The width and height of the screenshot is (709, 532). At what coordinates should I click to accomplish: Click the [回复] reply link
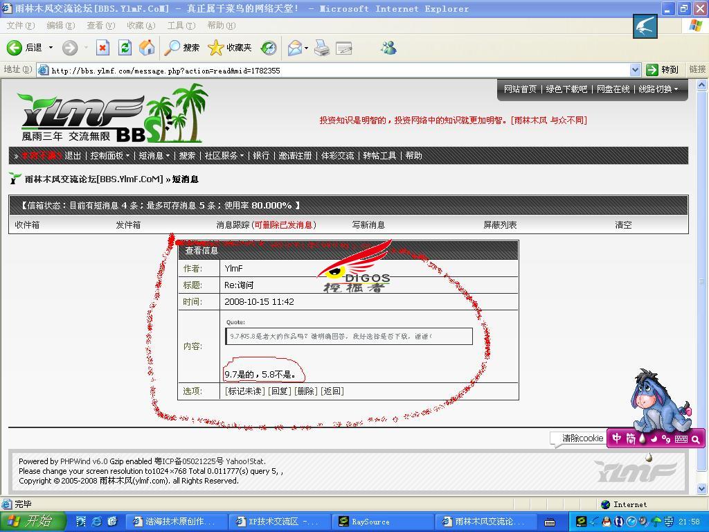point(279,391)
